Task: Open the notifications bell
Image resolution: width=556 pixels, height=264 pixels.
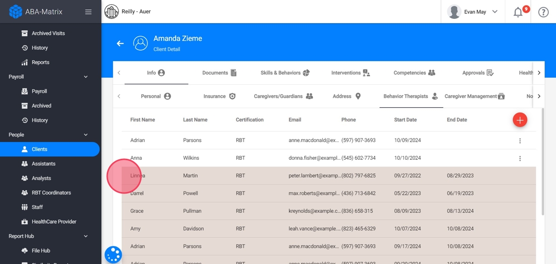Action: [x=518, y=12]
